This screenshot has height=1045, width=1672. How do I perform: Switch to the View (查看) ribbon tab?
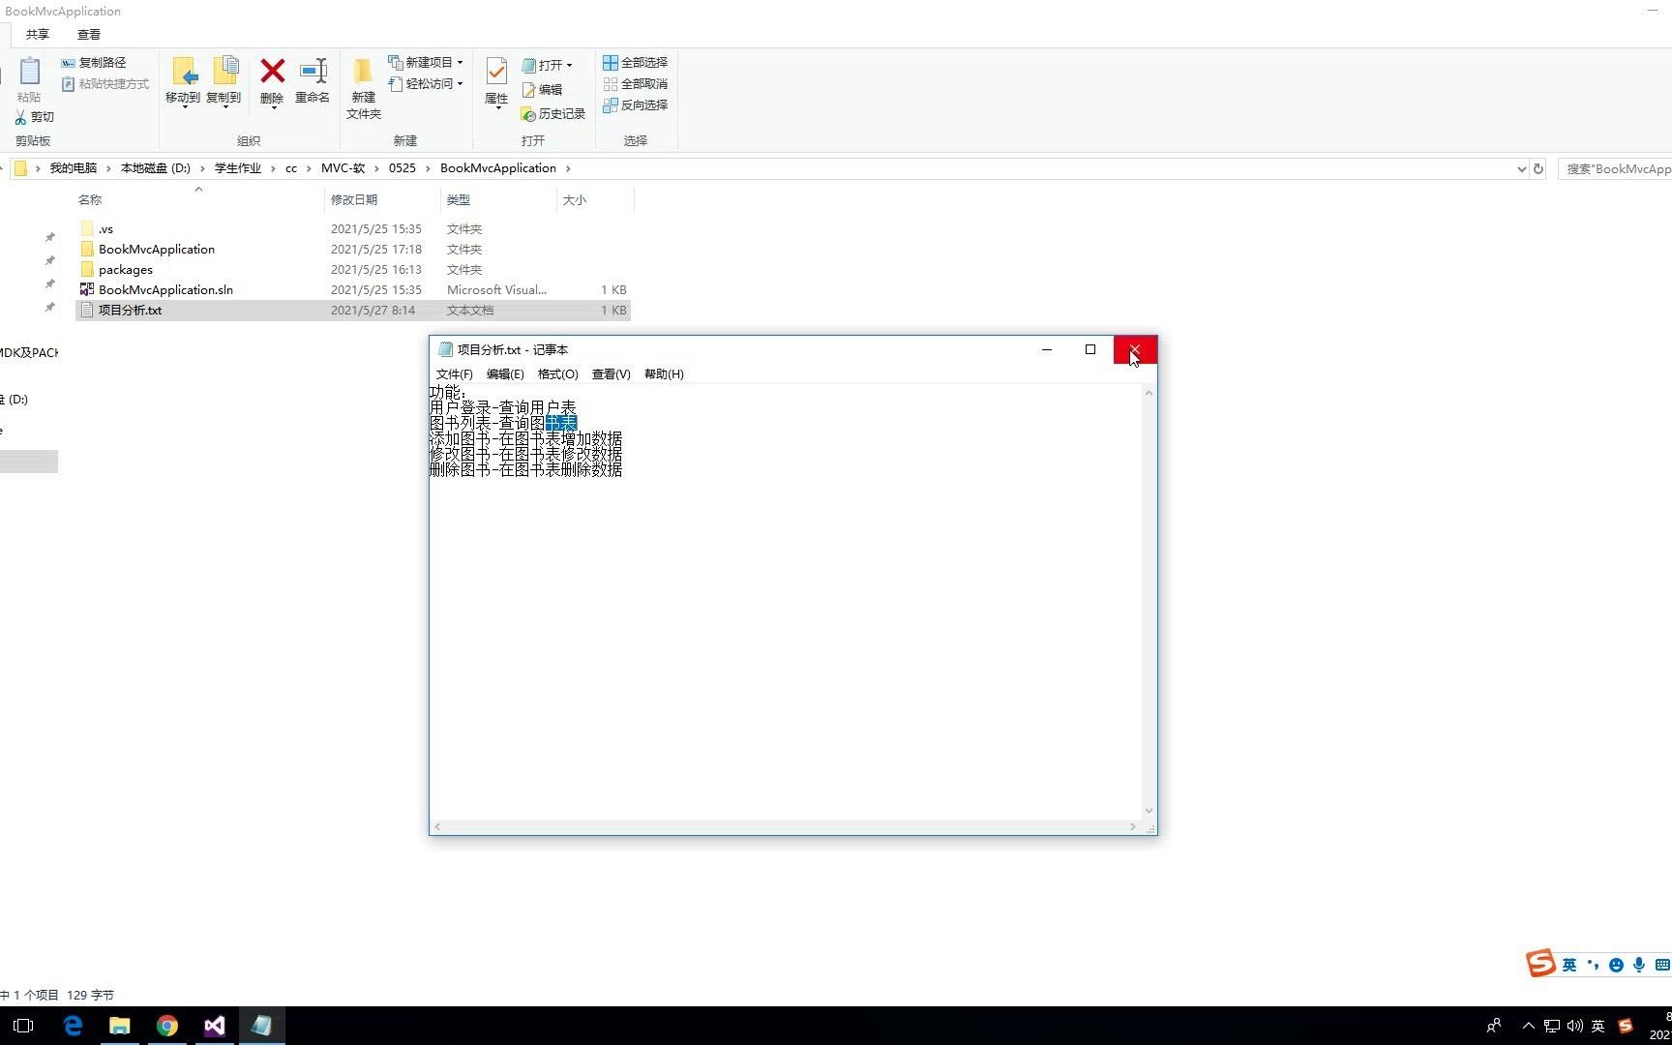point(89,35)
